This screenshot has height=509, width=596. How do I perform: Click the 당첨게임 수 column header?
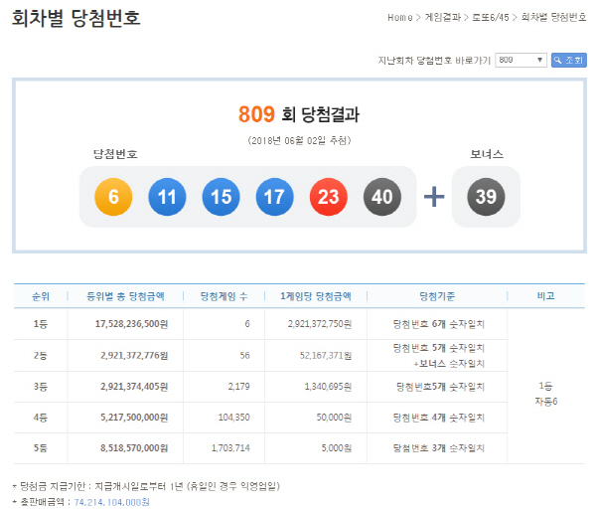pyautogui.click(x=223, y=296)
